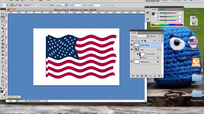204x114 pixels.
Task: Select the Zoom tool in toolbox
Action: pos(3,85)
